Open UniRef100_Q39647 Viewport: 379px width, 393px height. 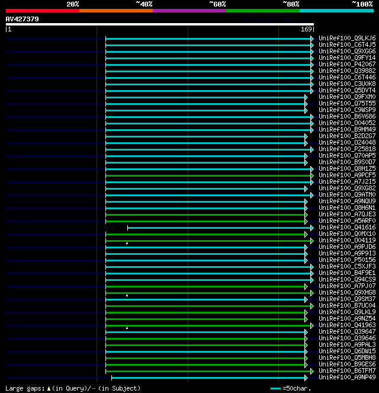[347, 331]
